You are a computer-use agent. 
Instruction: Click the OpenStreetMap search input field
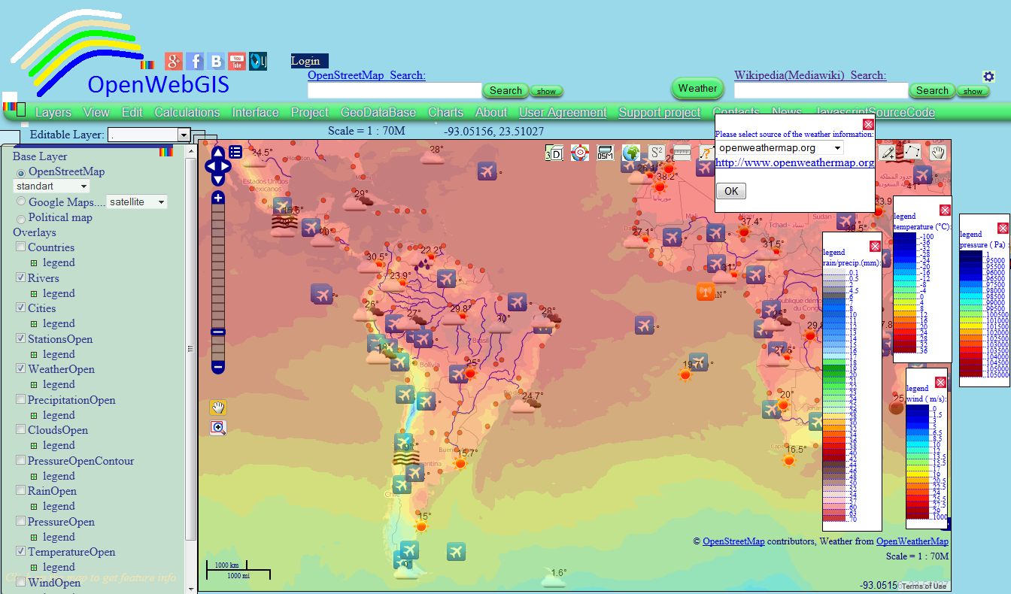point(395,90)
